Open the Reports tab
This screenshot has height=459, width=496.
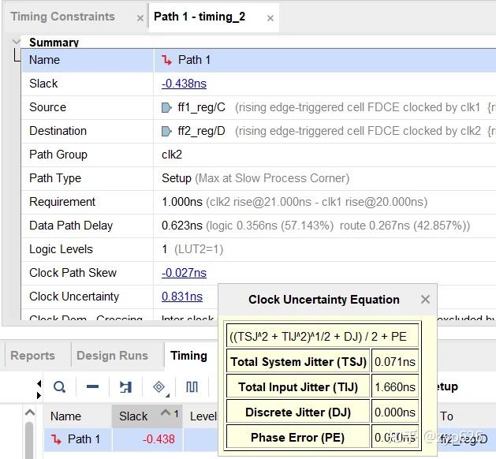click(33, 356)
